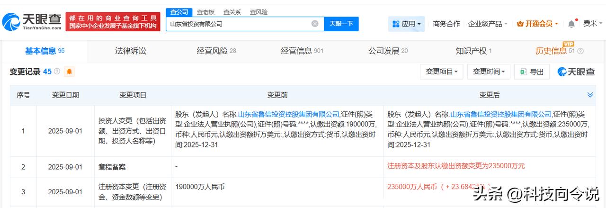
Task: Click the help icon beside 历史信息 51
Action: 580,51
